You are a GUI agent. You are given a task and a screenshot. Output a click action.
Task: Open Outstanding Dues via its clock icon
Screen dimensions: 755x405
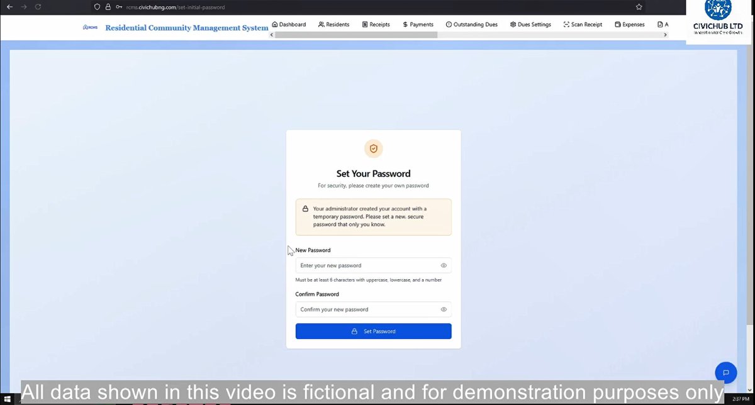[x=448, y=24]
